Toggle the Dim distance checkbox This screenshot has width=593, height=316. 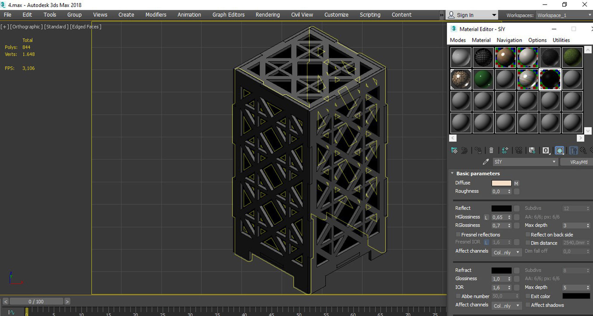tap(527, 243)
